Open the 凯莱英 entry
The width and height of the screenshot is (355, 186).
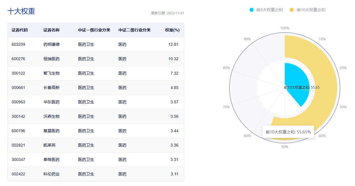pos(50,145)
